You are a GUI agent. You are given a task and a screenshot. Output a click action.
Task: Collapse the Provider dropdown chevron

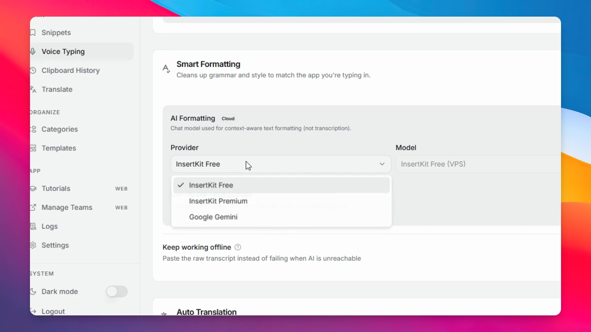382,164
